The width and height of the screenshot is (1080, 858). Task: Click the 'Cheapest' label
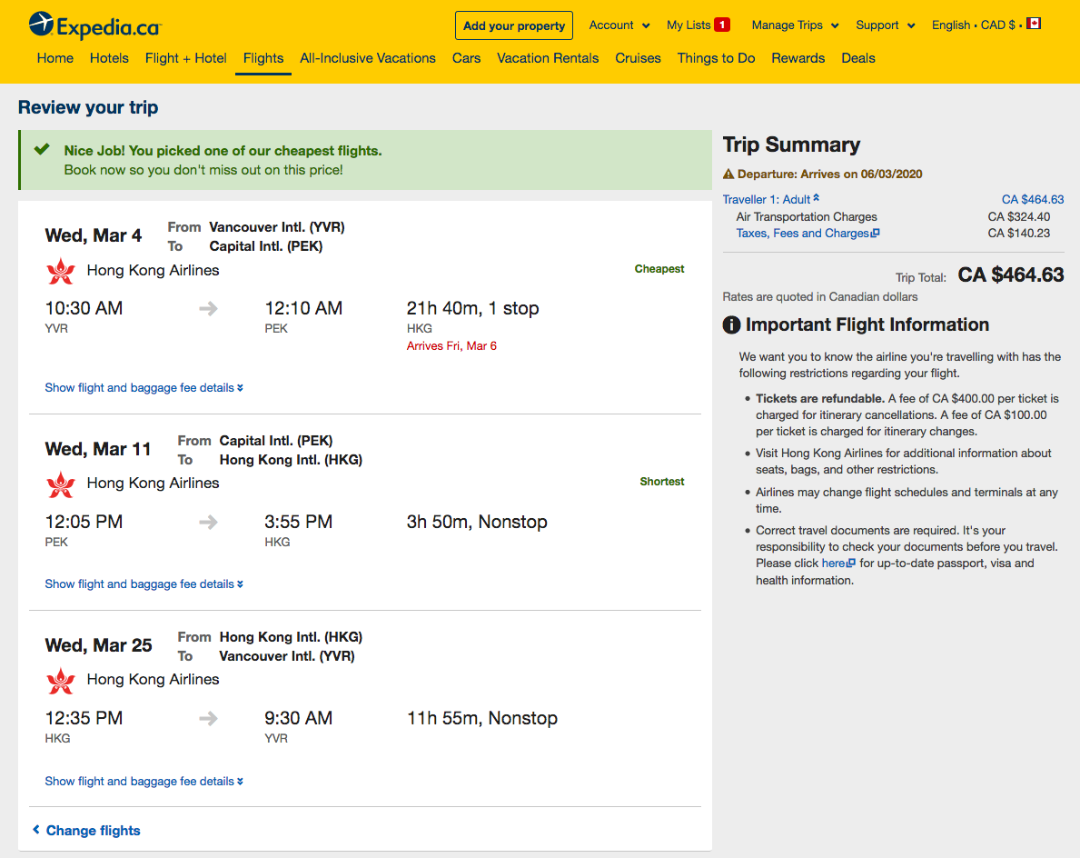[x=659, y=269]
